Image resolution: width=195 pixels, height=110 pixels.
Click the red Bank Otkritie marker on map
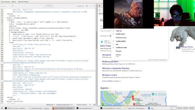click(133, 97)
